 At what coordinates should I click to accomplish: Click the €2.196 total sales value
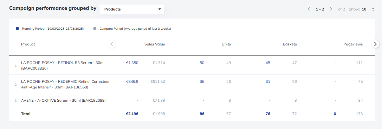(x=132, y=114)
